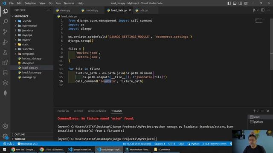Open the layers stack extension icon

[x=5, y=83]
